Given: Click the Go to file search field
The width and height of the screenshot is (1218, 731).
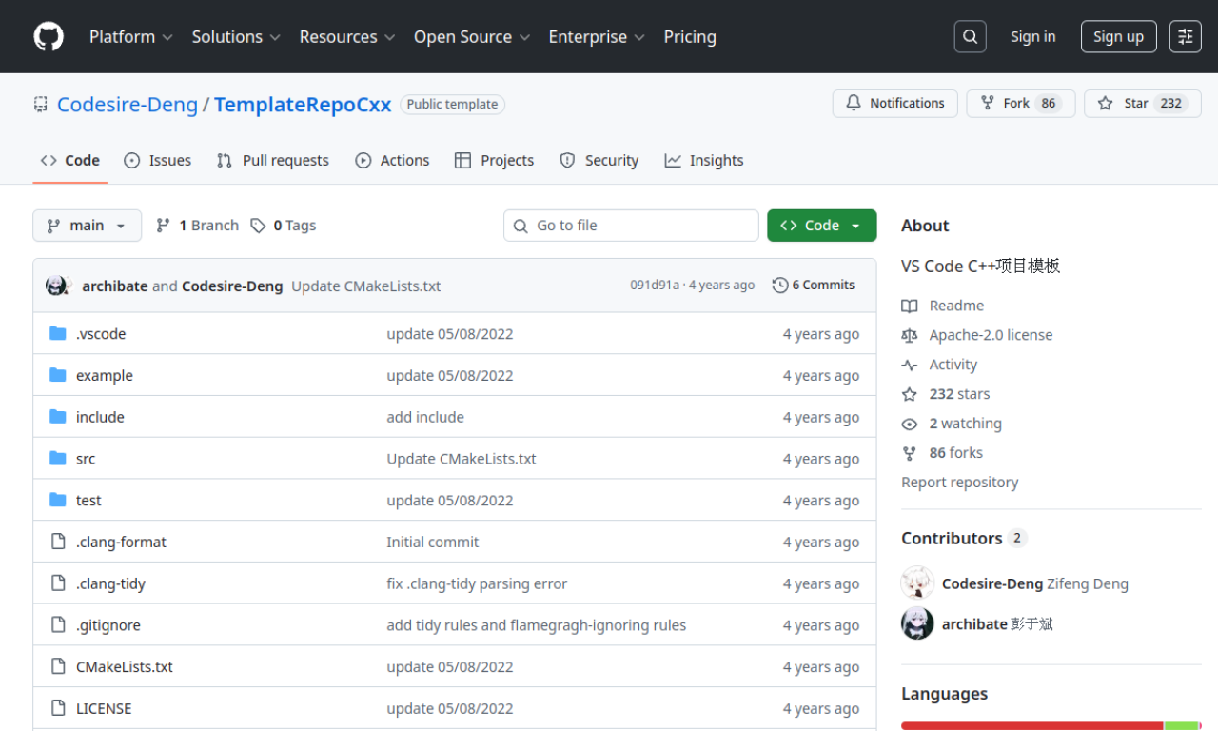Looking at the screenshot, I should click(631, 226).
